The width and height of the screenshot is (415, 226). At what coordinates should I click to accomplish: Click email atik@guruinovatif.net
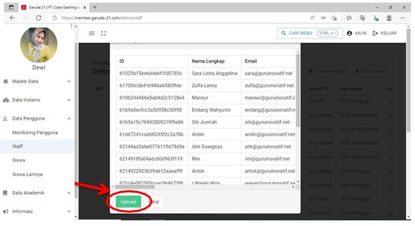click(268, 146)
